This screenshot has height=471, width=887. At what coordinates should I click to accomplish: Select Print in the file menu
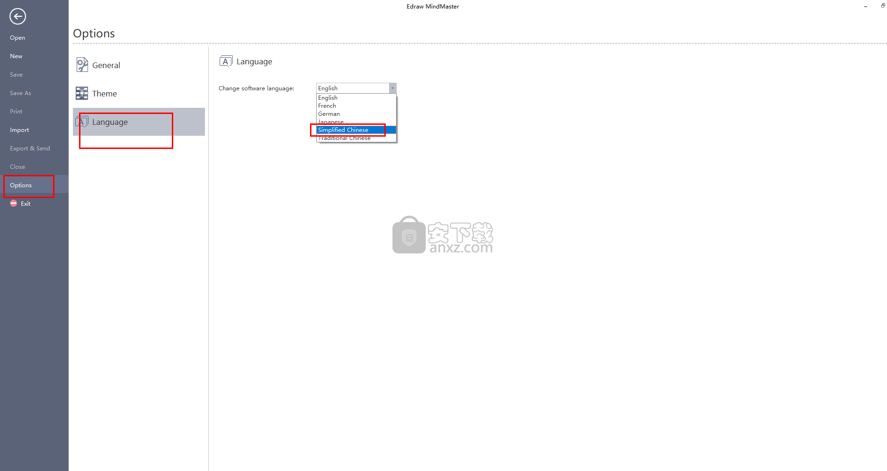click(x=34, y=112)
